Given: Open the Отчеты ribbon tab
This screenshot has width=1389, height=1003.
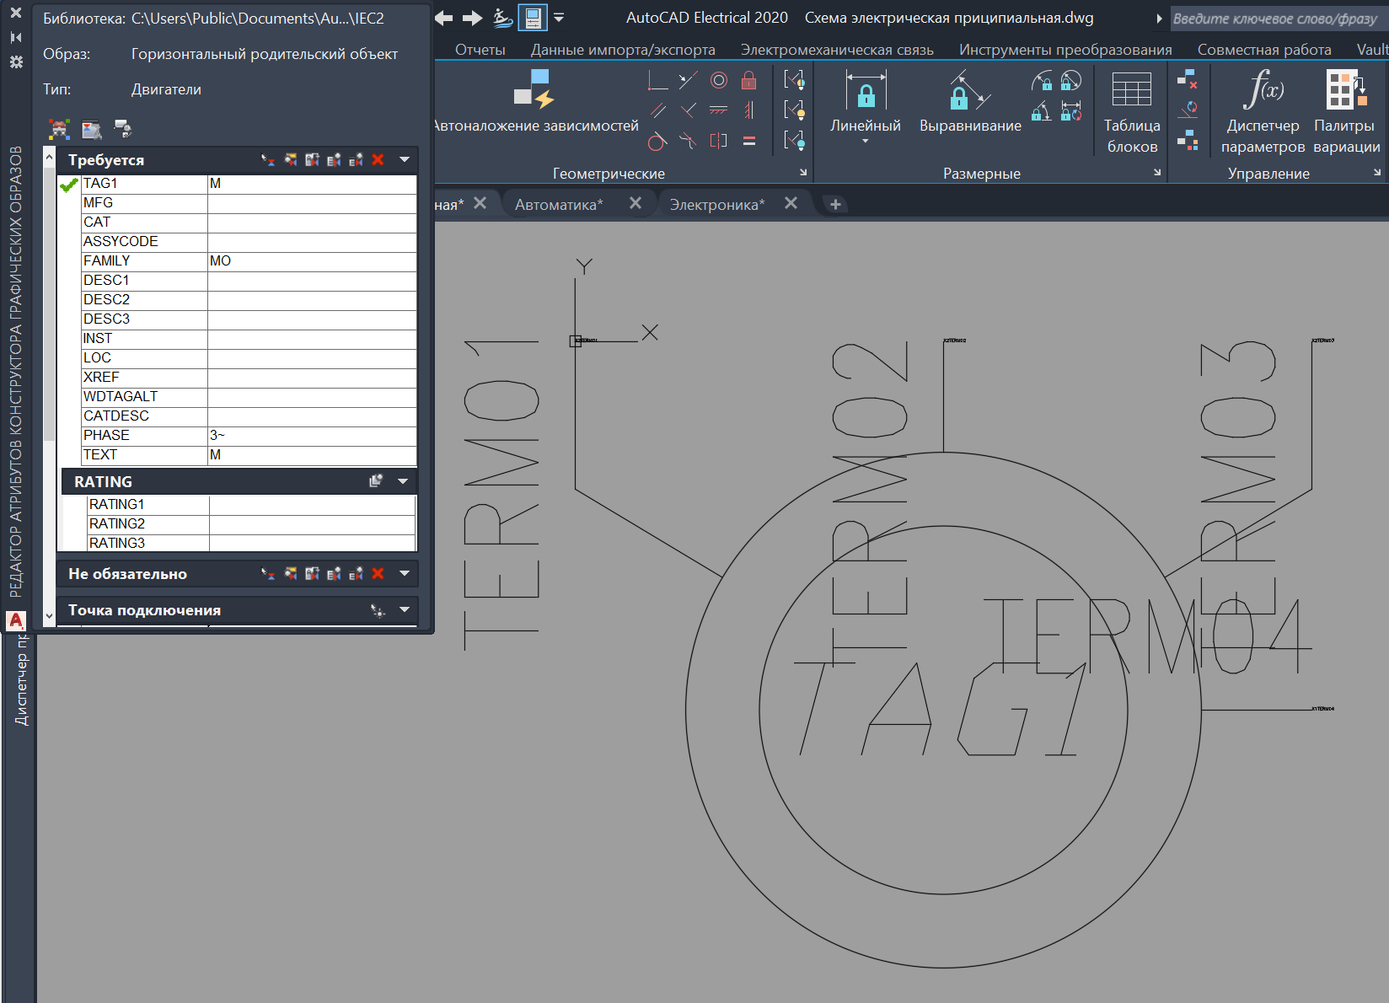Looking at the screenshot, I should click(480, 50).
